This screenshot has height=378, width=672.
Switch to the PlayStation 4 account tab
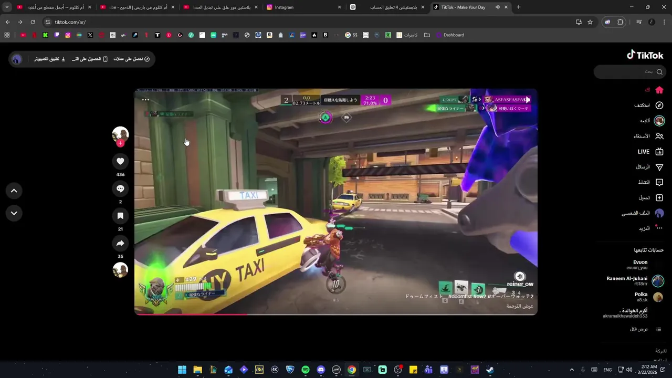(386, 7)
